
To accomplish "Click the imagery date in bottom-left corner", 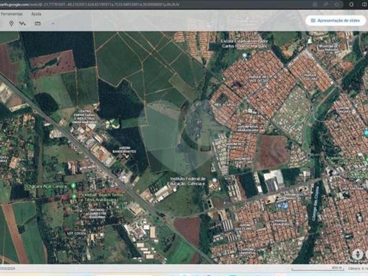I will point(8,269).
